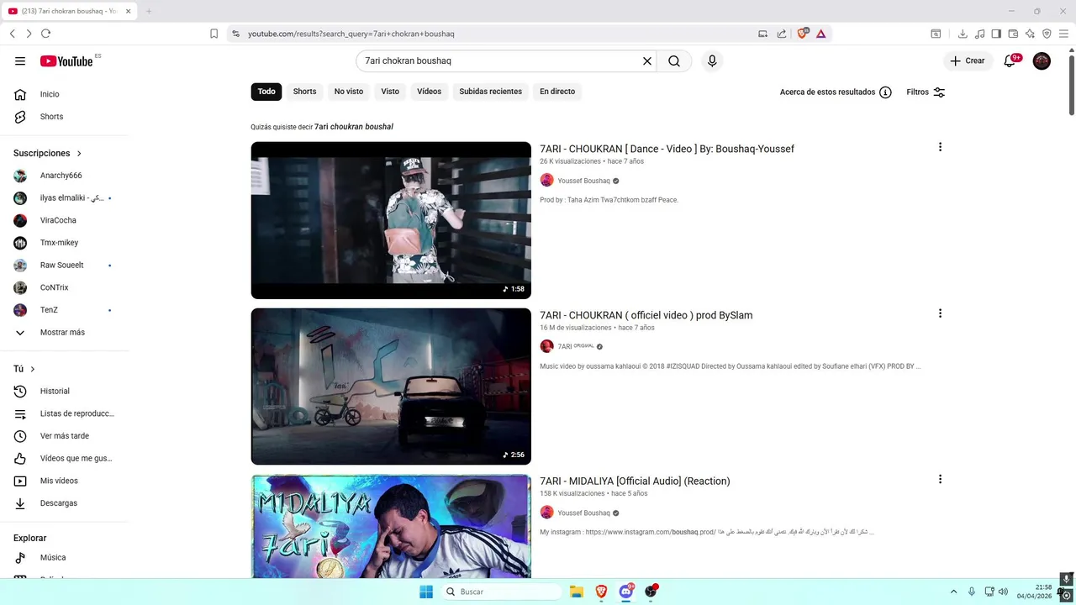Go to the YouTube home logo
This screenshot has width=1076, height=605.
click(x=66, y=61)
